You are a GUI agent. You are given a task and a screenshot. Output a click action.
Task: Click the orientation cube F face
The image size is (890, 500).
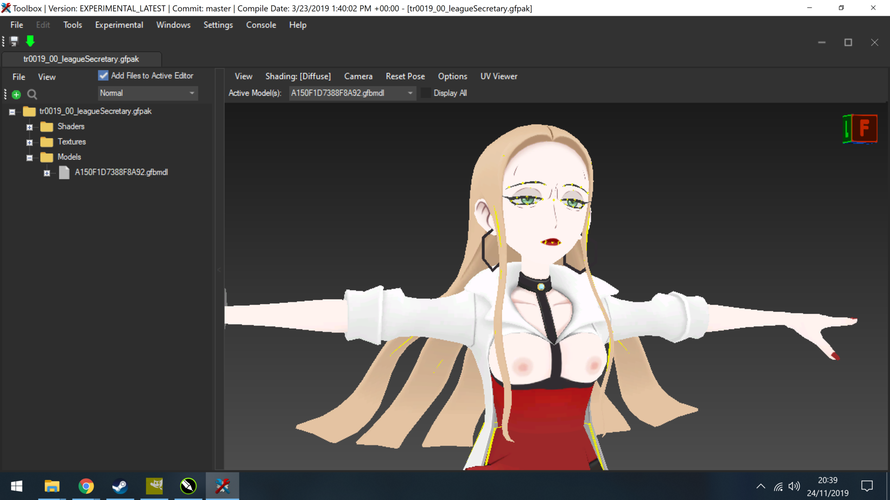coord(865,128)
